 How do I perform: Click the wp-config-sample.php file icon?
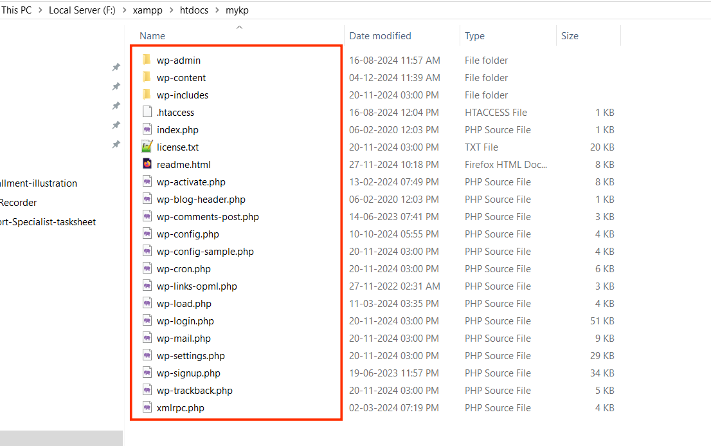tap(147, 251)
